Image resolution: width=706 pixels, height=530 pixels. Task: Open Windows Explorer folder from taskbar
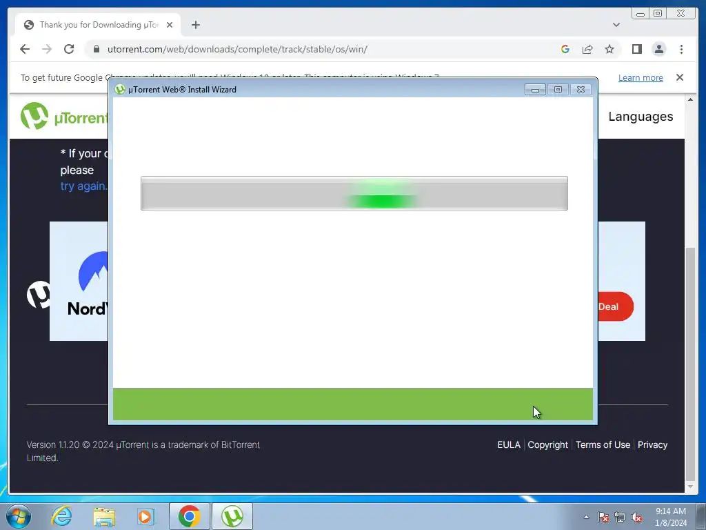[104, 517]
